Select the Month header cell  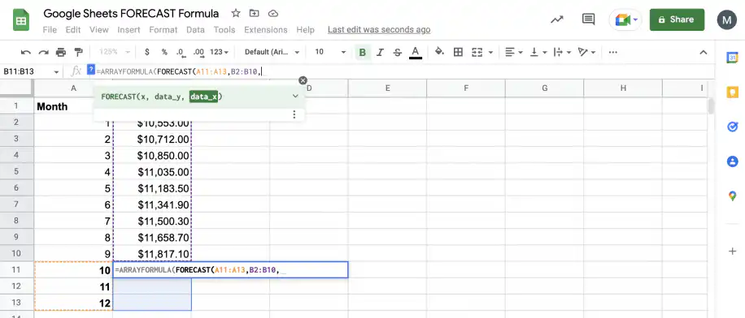coord(73,106)
